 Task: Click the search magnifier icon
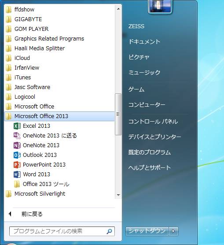(x=109, y=231)
